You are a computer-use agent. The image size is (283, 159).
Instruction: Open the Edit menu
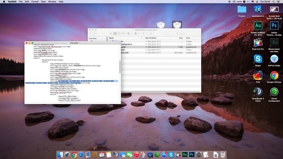[x=27, y=2]
